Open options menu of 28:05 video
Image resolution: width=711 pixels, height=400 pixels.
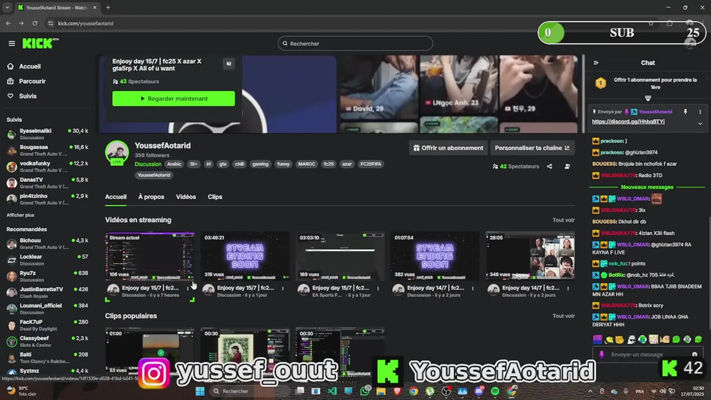click(x=568, y=288)
